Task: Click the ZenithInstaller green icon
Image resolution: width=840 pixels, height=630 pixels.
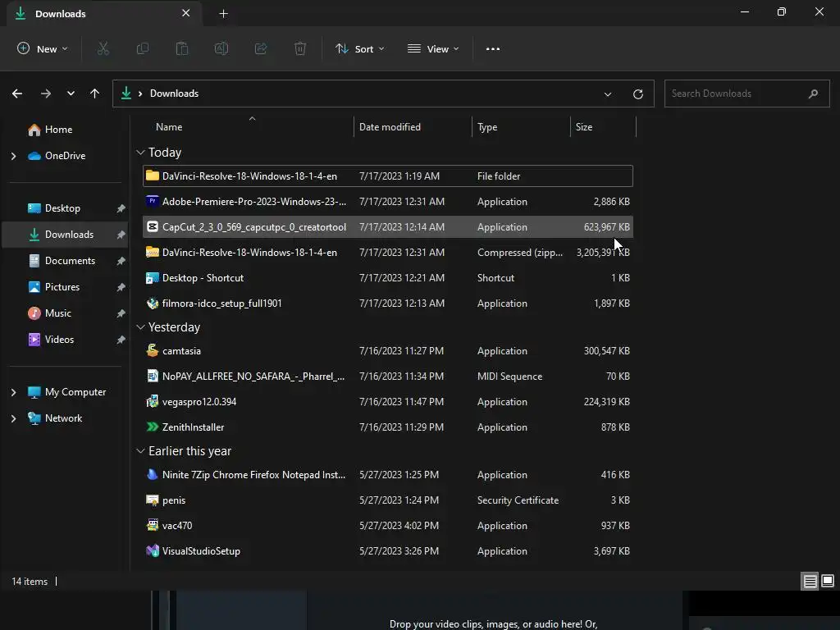Action: [152, 427]
